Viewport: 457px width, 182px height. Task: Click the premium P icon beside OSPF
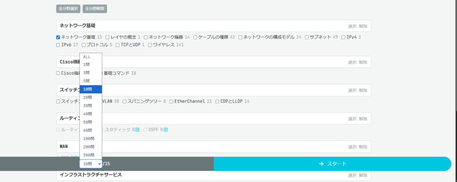click(x=166, y=130)
